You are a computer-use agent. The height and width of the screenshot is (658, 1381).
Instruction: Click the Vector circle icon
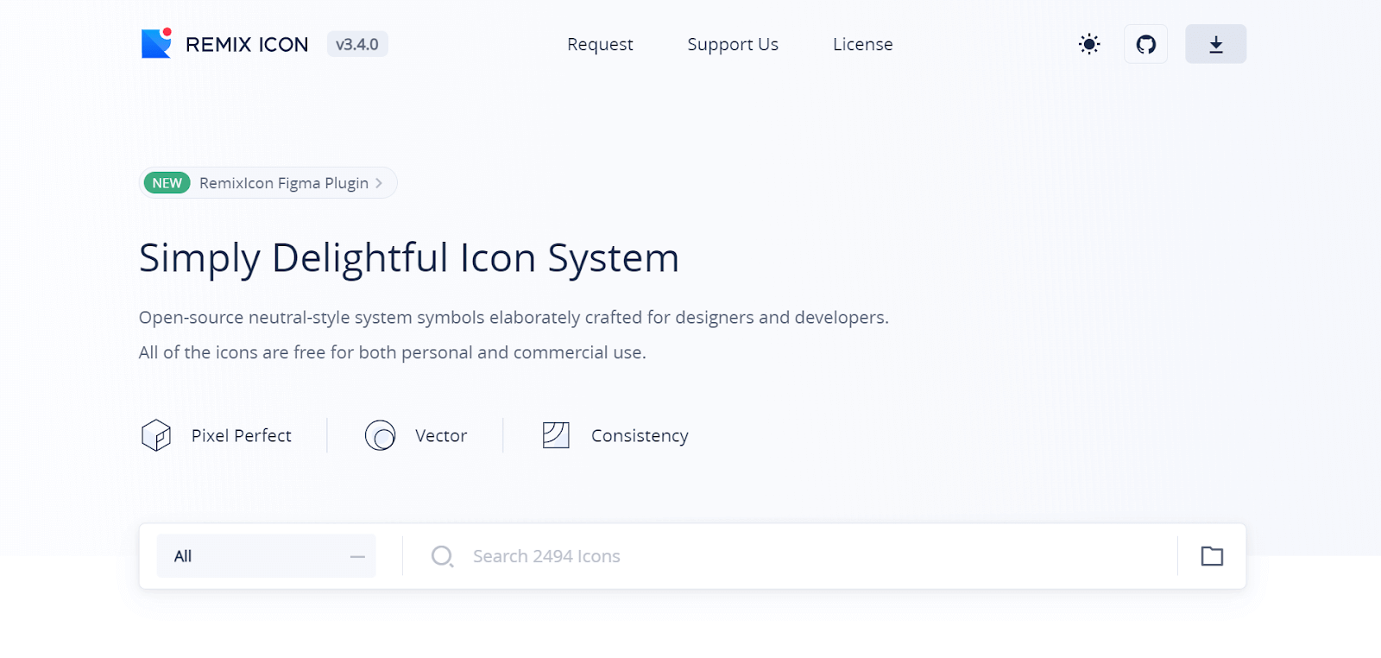[380, 435]
